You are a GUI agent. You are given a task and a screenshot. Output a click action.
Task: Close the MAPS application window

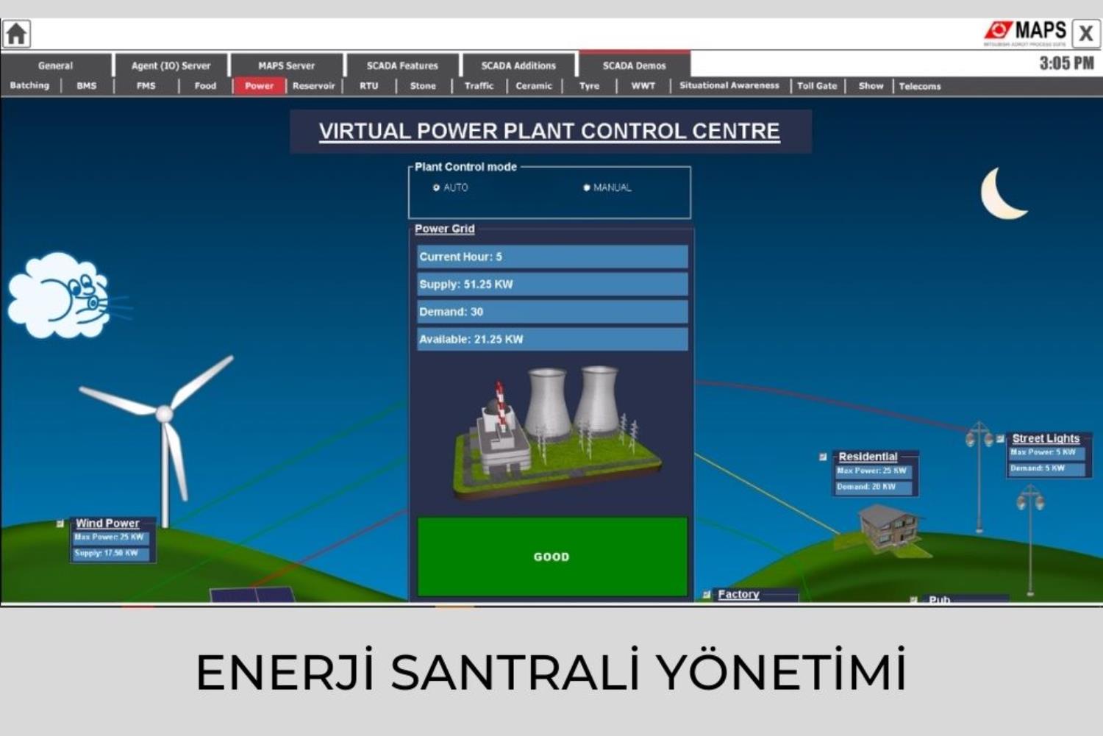1085,34
